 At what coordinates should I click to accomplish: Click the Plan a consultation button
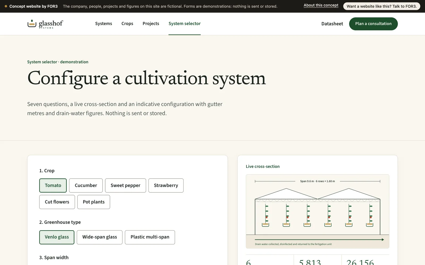click(x=373, y=24)
